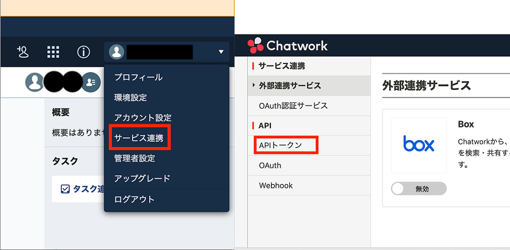Click アップグレード in the dropdown
The image size is (510, 250).
pos(142,178)
